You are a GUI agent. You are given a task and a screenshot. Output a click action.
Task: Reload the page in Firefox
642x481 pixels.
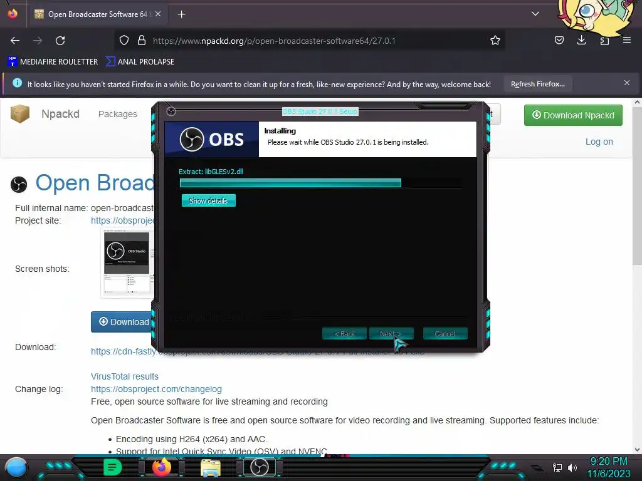click(x=60, y=41)
